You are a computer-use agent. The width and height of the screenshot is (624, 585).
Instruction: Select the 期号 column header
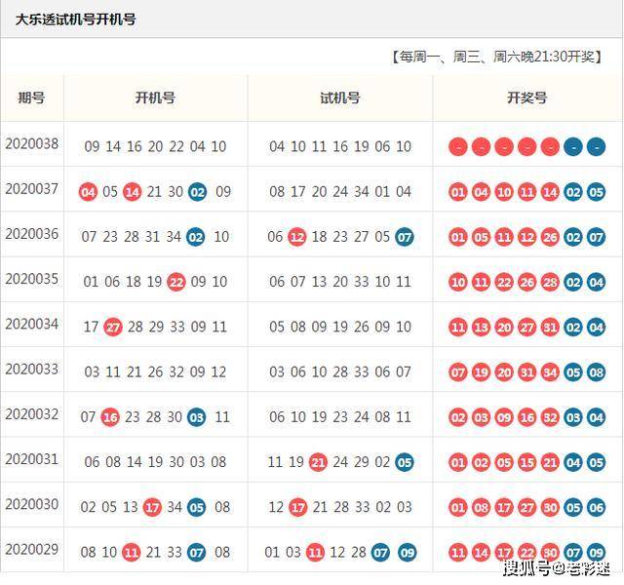pos(31,97)
